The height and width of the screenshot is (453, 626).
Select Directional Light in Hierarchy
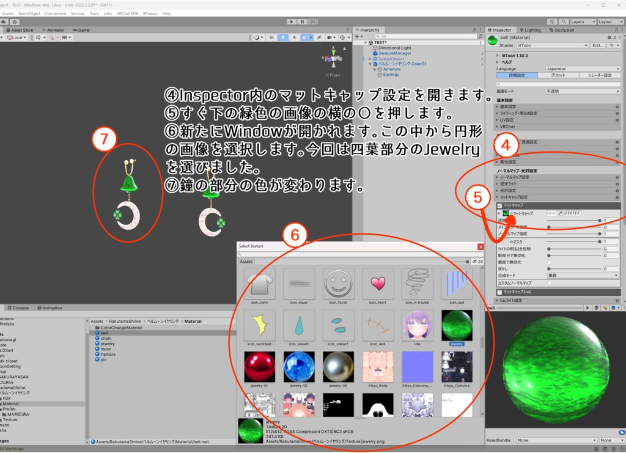coord(394,48)
